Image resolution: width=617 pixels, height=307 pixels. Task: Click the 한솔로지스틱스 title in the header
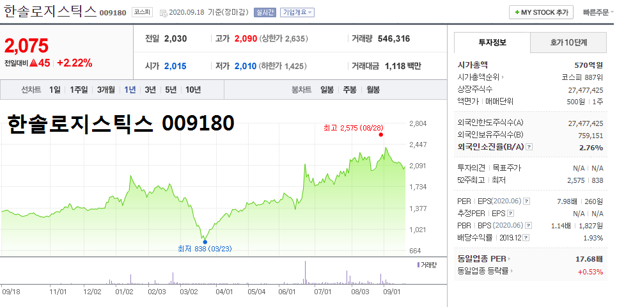coord(51,11)
